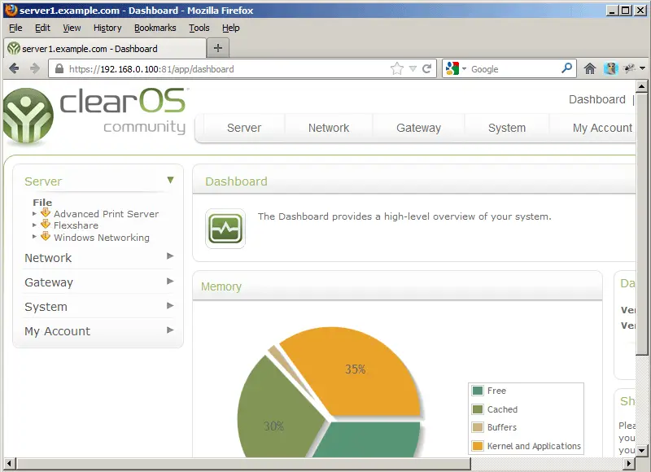Image resolution: width=651 pixels, height=472 pixels.
Task: Expand the System sidebar section
Action: pos(170,306)
